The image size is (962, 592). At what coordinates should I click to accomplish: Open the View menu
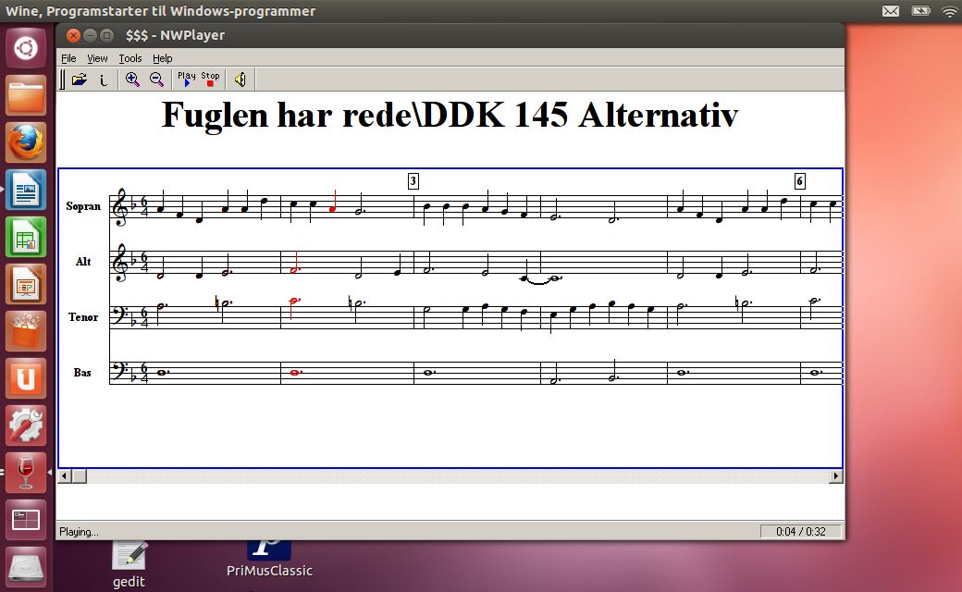point(97,58)
